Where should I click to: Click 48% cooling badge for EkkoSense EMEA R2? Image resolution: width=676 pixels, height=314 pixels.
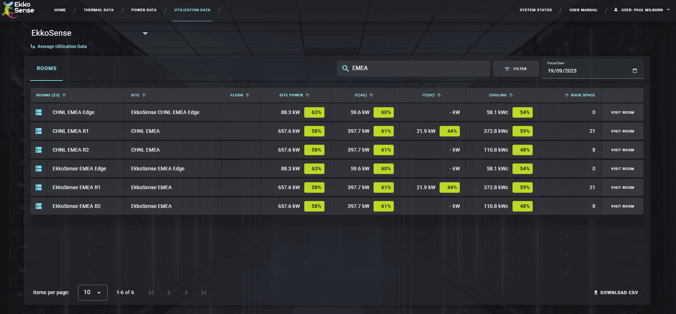tap(522, 206)
